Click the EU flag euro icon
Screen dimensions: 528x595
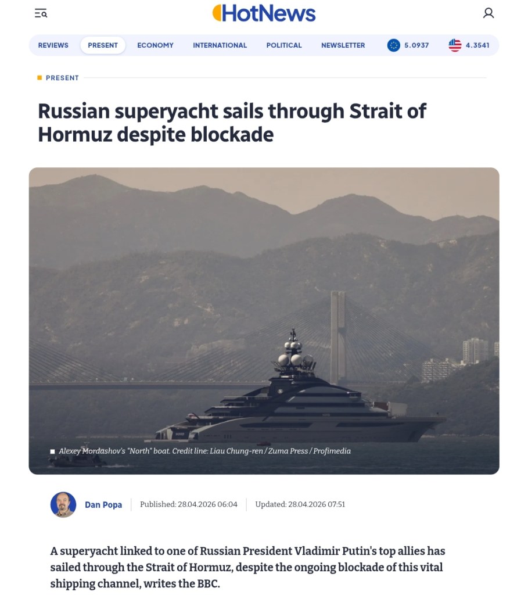tap(394, 45)
